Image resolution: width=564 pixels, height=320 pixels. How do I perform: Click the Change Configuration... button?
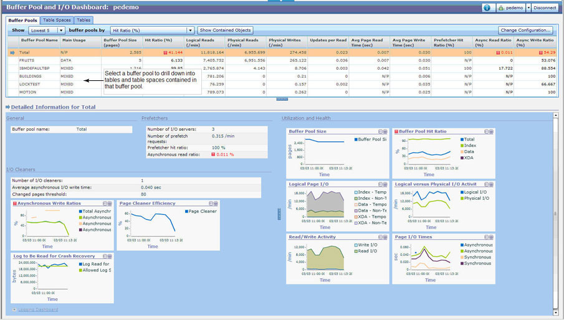click(525, 30)
